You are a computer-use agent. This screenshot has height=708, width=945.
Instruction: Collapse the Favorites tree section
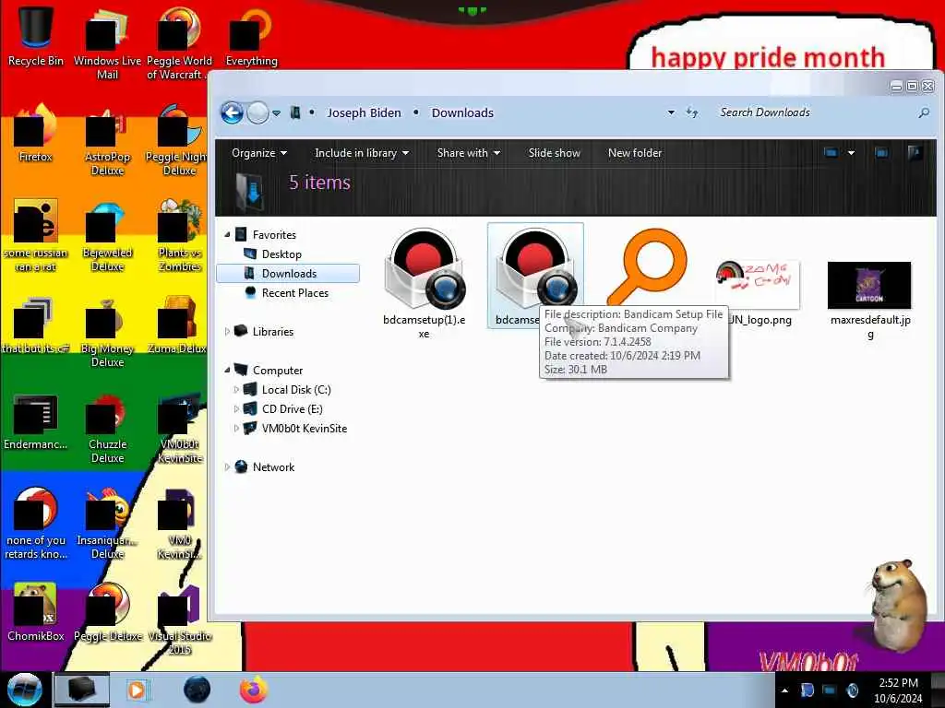pos(227,235)
